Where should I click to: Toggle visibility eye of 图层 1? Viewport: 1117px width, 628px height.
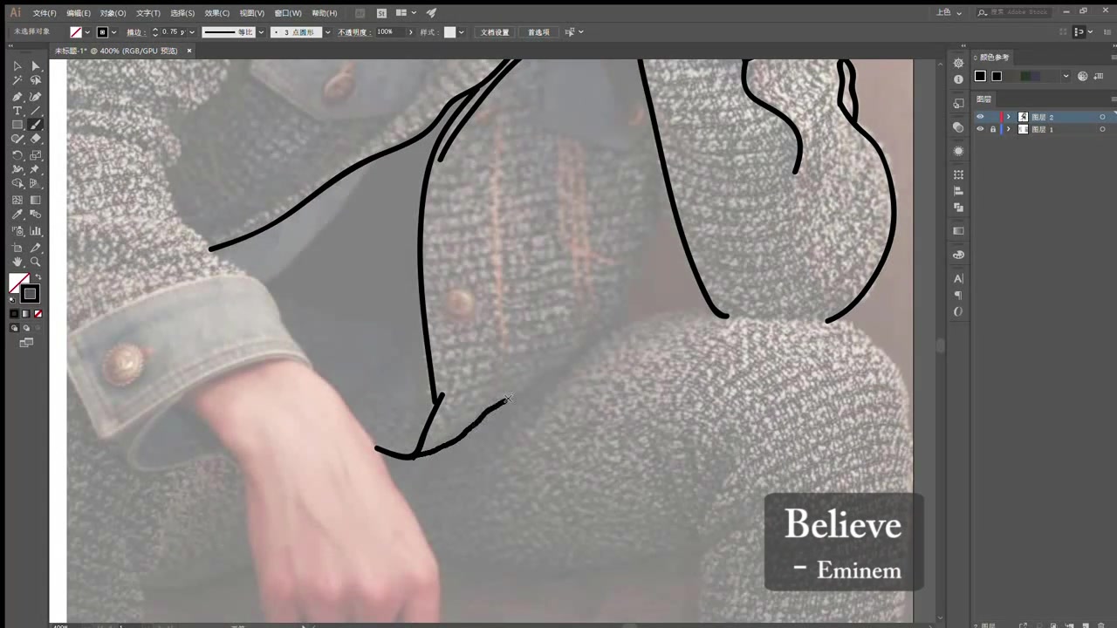tap(980, 129)
